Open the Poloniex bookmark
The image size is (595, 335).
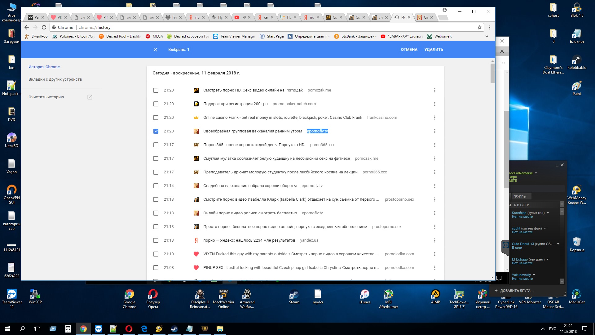[74, 36]
